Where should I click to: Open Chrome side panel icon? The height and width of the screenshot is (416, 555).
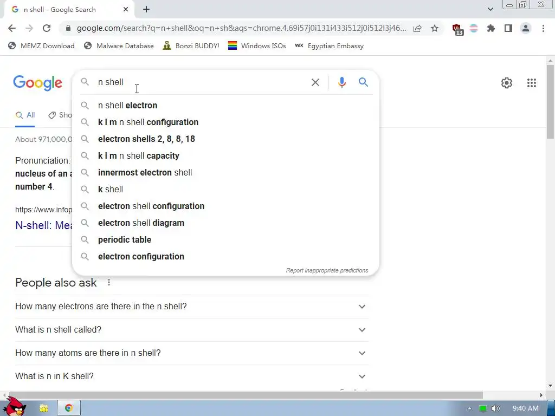pyautogui.click(x=508, y=28)
